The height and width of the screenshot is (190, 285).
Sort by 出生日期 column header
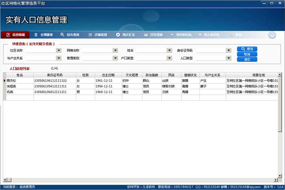108,75
